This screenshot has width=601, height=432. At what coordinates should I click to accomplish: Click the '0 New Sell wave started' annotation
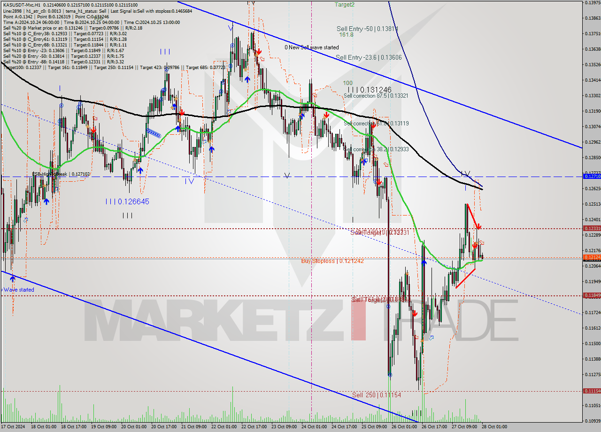click(311, 47)
